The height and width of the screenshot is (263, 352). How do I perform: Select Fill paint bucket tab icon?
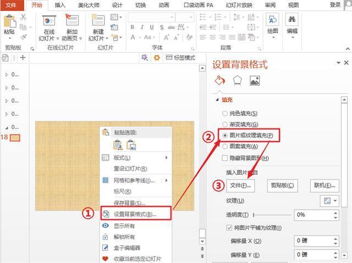tap(219, 80)
